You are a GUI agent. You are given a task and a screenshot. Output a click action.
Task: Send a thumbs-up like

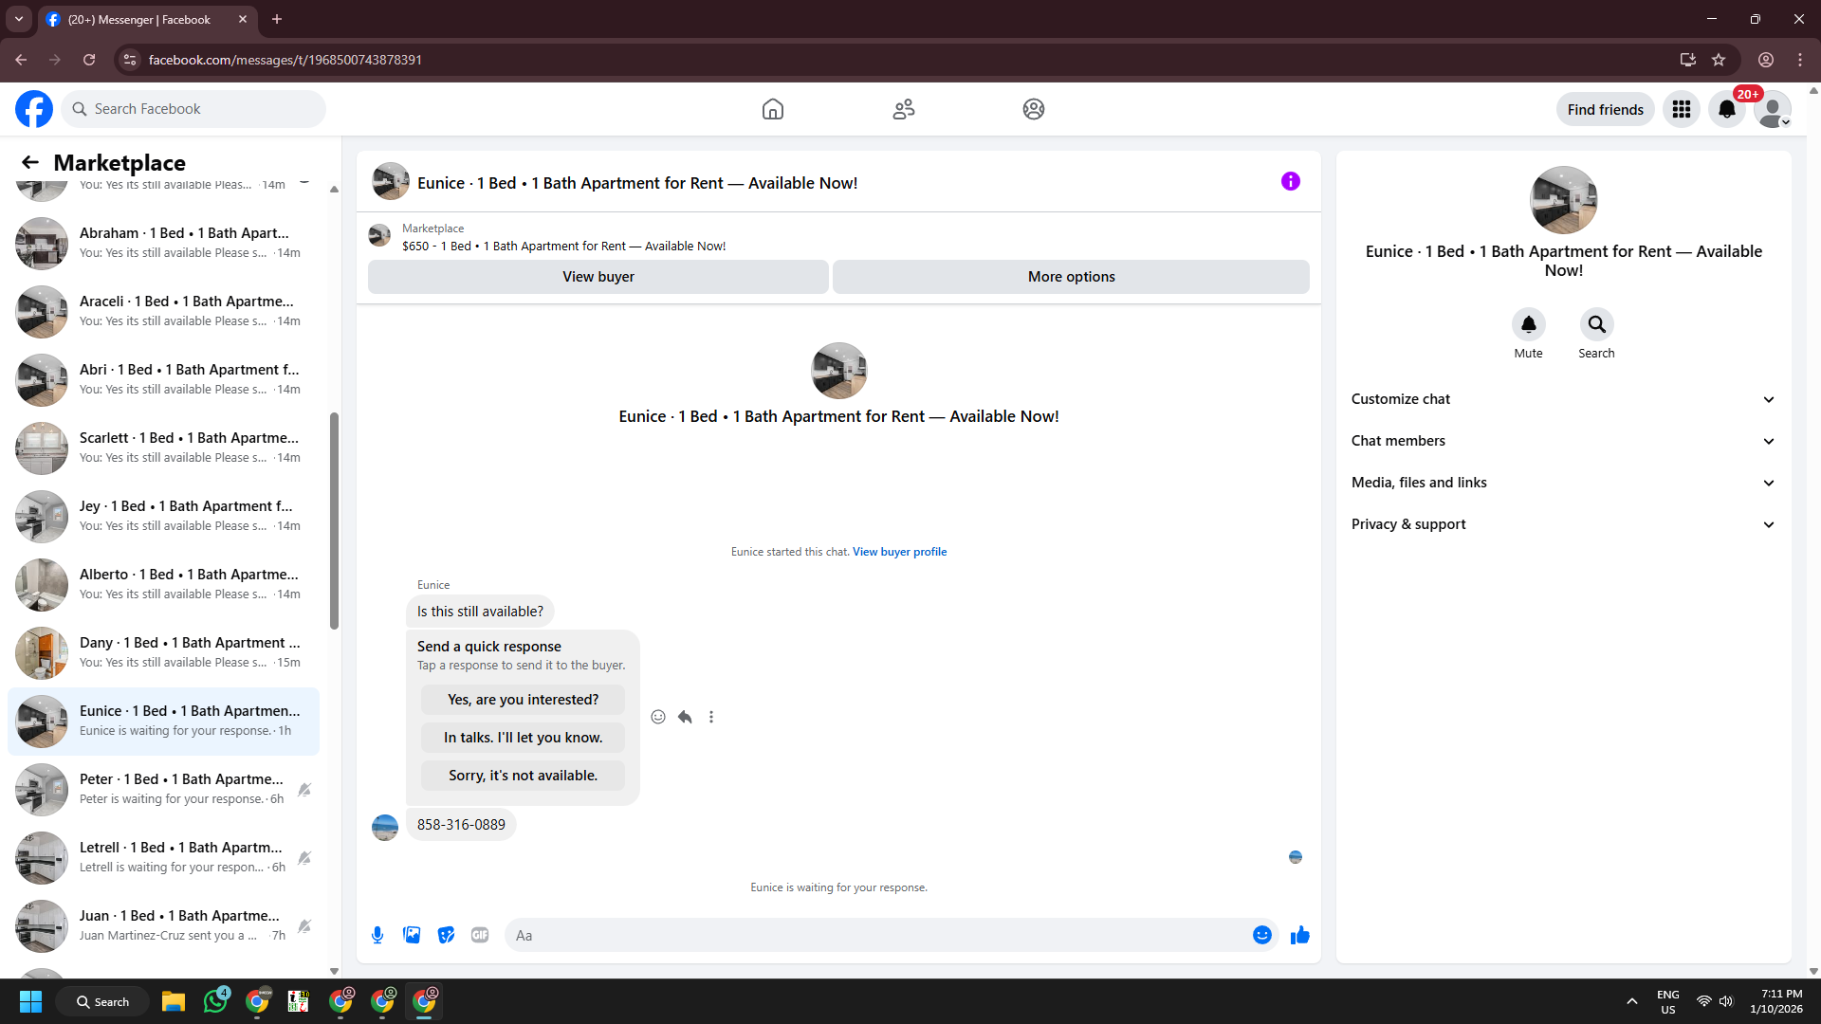coord(1299,935)
